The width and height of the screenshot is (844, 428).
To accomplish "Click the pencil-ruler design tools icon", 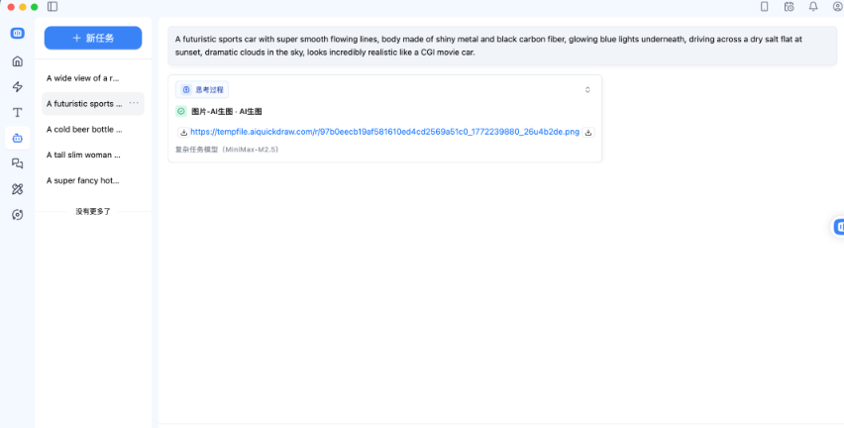I will pyautogui.click(x=17, y=189).
